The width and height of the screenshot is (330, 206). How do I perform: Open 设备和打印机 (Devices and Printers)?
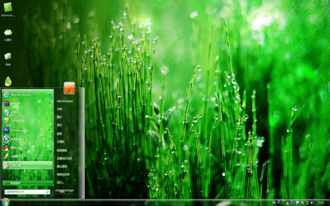coord(64,158)
